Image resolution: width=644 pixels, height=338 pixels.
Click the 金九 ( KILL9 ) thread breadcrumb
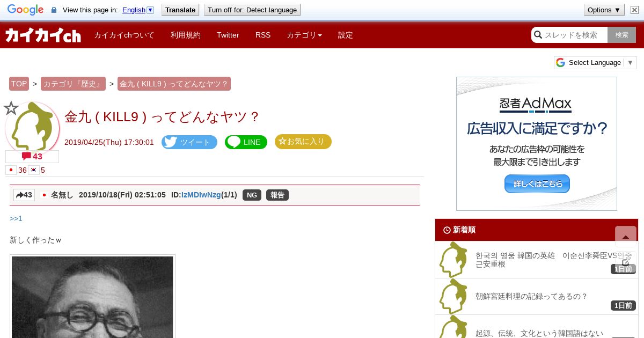pyautogui.click(x=174, y=84)
